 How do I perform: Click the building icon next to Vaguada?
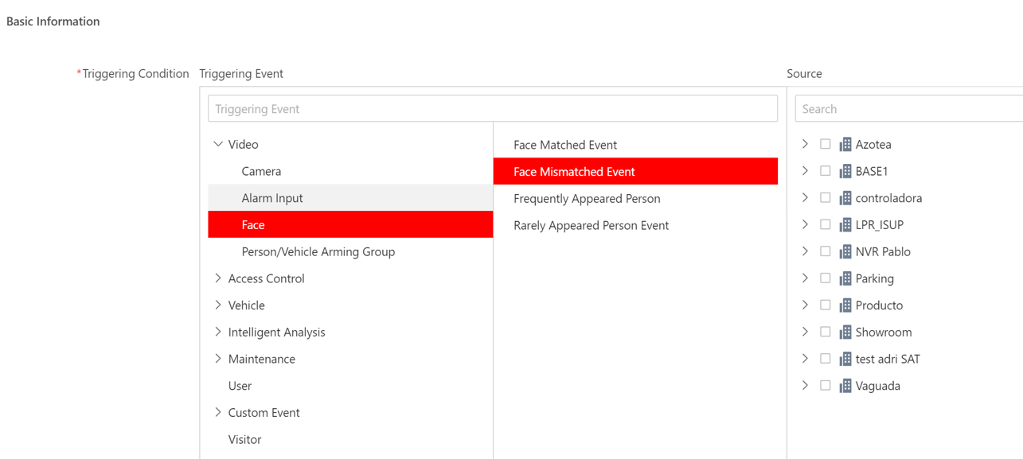(845, 386)
